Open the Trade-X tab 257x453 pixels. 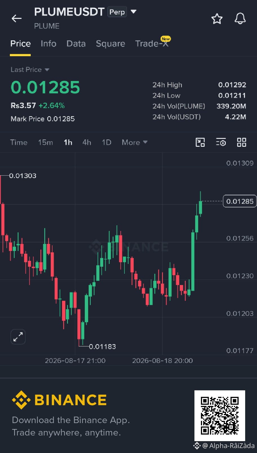point(152,44)
